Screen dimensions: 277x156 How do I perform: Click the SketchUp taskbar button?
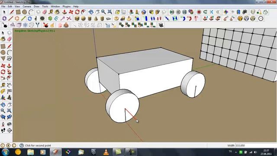click(56, 152)
